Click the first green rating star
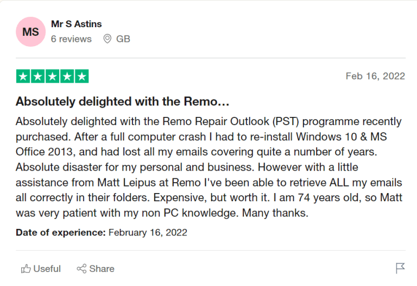 [x=23, y=76]
